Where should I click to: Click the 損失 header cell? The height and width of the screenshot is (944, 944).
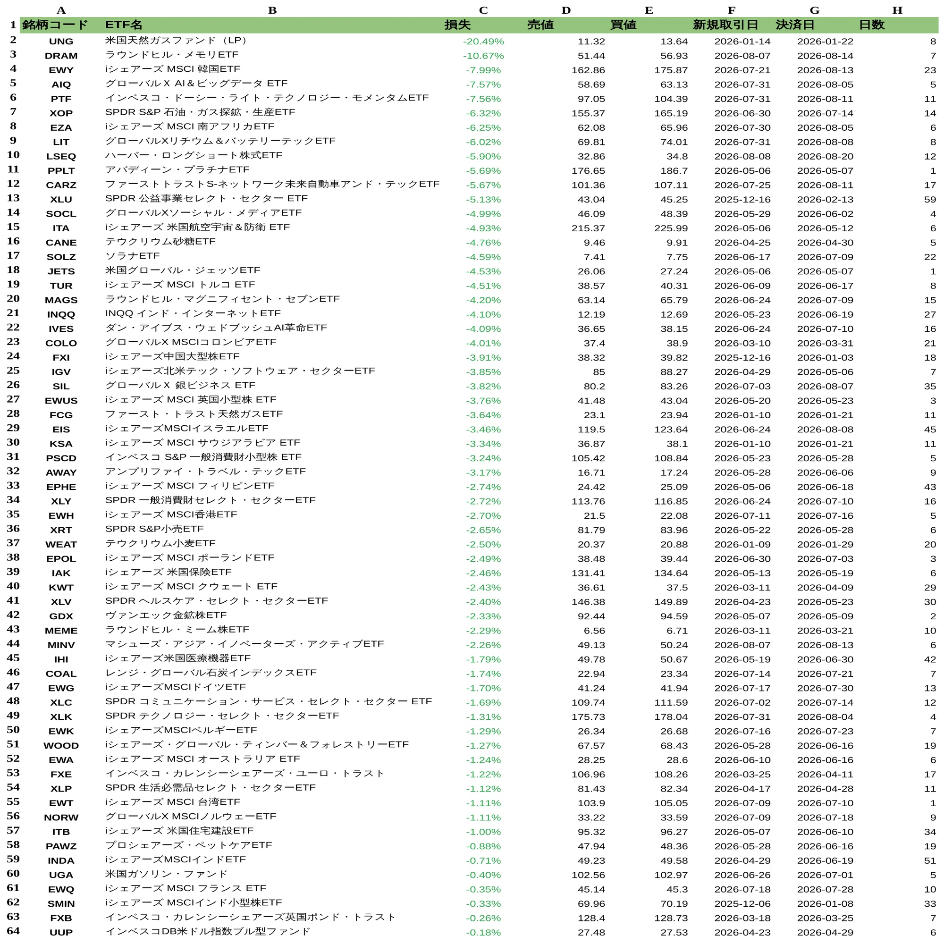(x=483, y=25)
